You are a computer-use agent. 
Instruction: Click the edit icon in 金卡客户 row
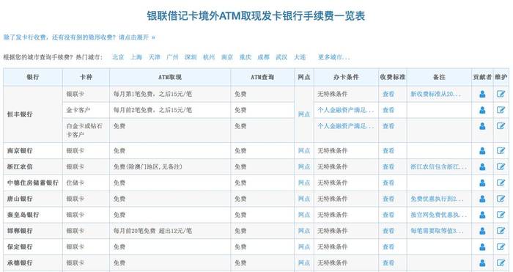(501, 110)
